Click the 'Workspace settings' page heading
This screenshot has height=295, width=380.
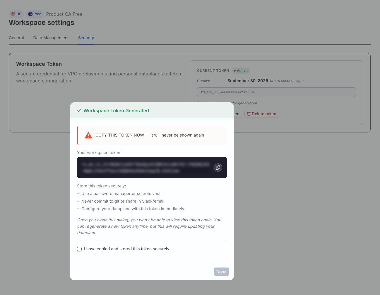pyautogui.click(x=42, y=23)
